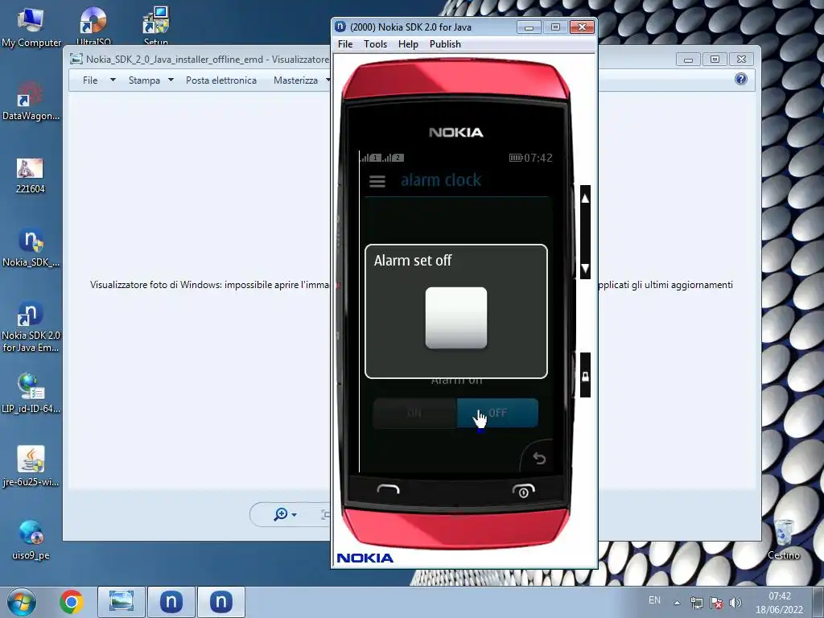
Task: Select the jre-6u25 installer desktop icon
Action: pos(31,466)
